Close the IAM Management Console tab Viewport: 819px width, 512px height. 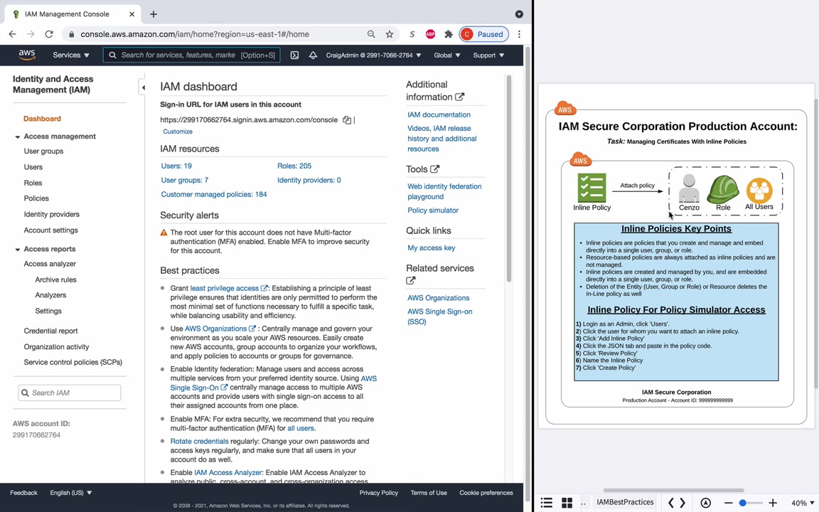tap(132, 14)
